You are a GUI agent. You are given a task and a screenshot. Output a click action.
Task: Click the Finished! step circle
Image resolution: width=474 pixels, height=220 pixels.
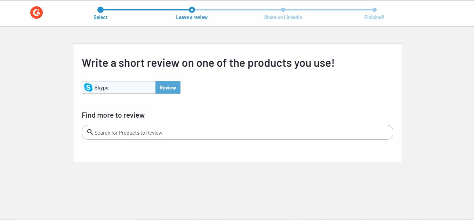tap(375, 10)
